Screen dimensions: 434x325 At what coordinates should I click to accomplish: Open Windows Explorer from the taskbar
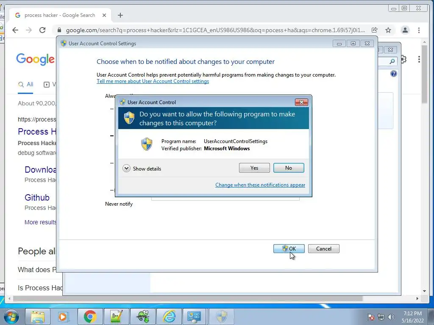(38, 317)
